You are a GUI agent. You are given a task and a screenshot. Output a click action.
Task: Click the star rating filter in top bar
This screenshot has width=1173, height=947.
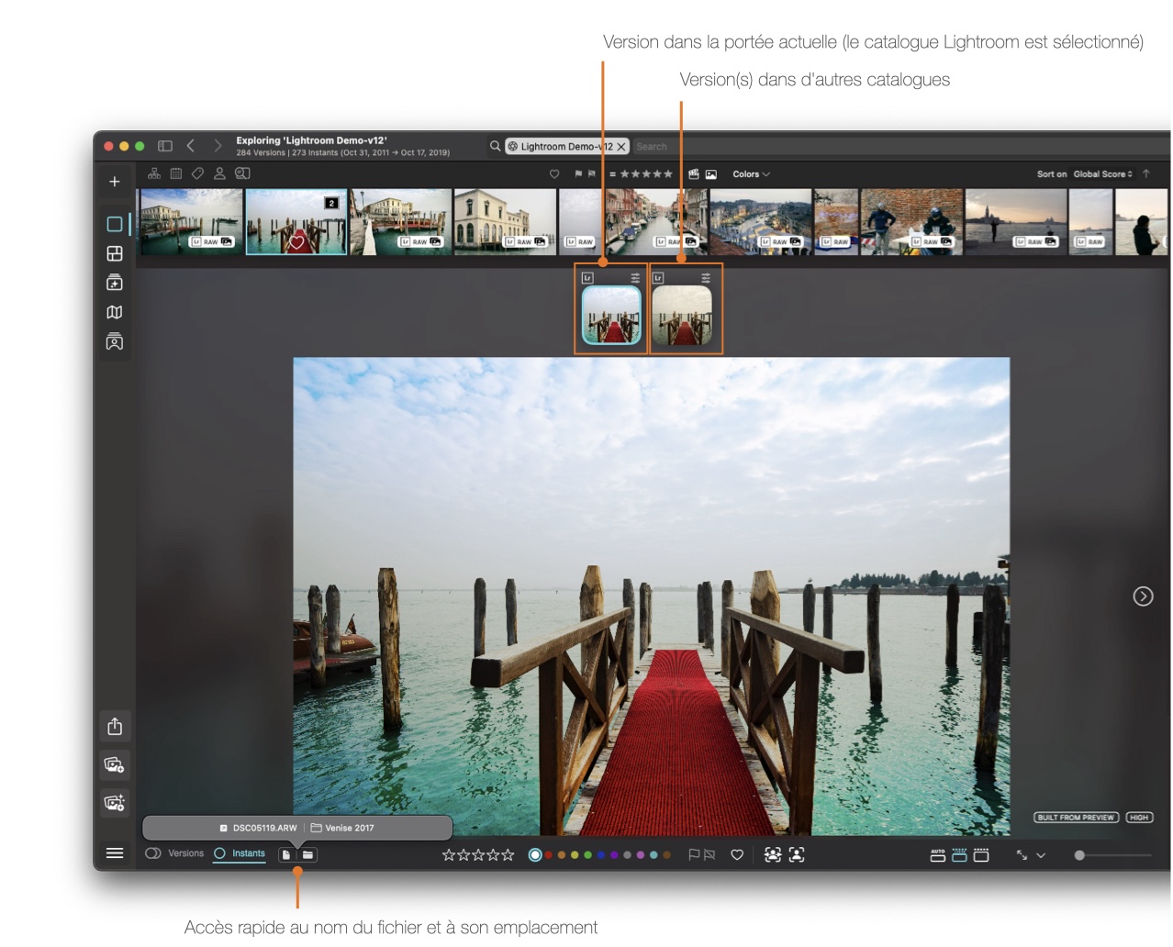tap(646, 174)
